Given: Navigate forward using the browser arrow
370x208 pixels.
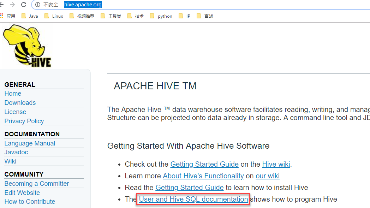Looking at the screenshot, I should tap(13, 5).
